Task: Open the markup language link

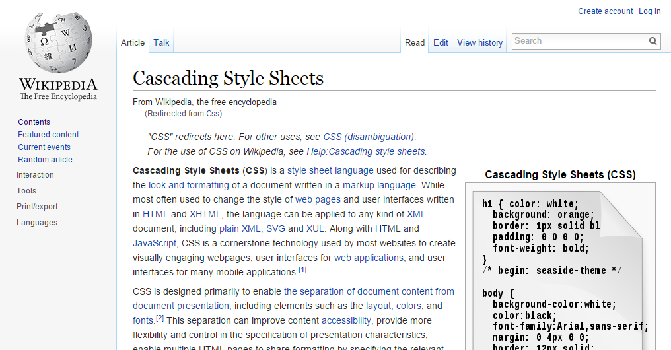Action: coord(379,185)
